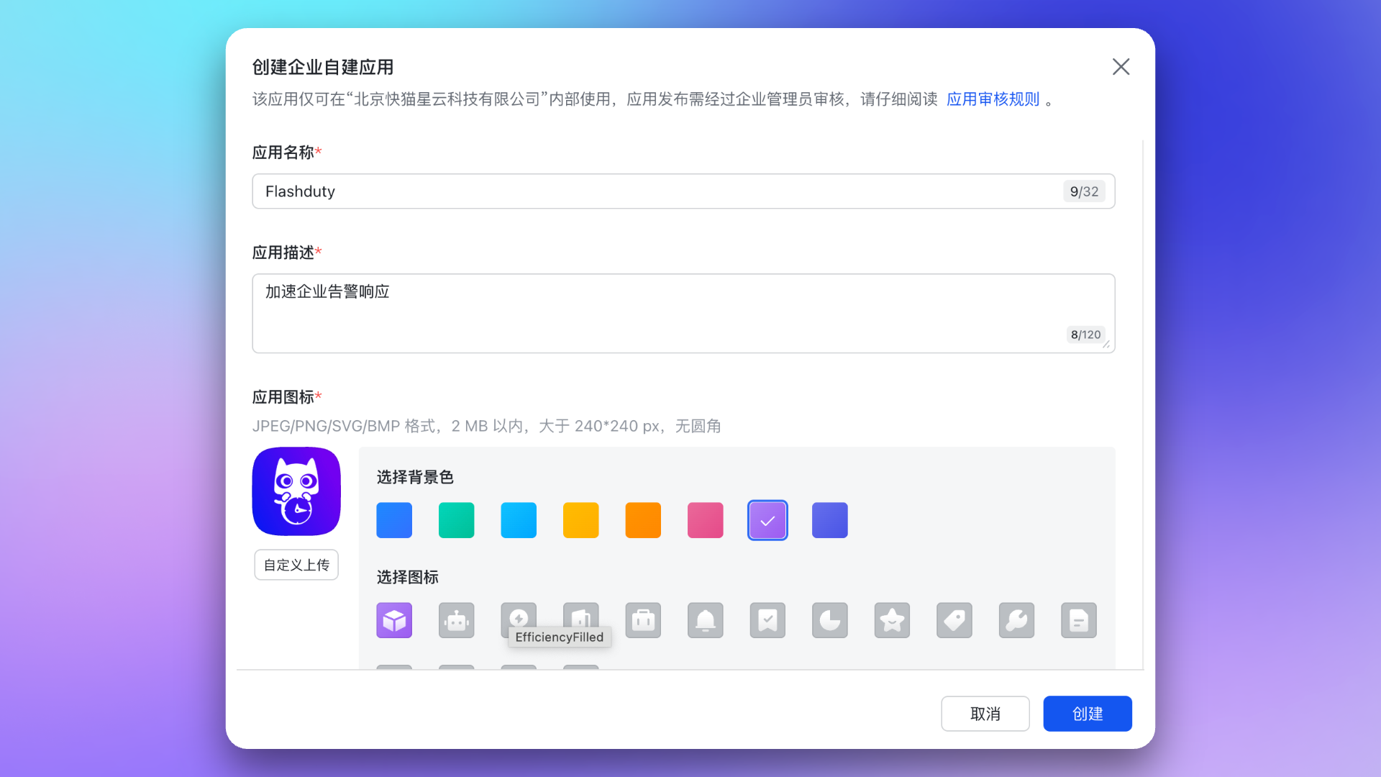1381x777 pixels.
Task: Pick the bookmark checkmark icon
Action: coord(767,620)
